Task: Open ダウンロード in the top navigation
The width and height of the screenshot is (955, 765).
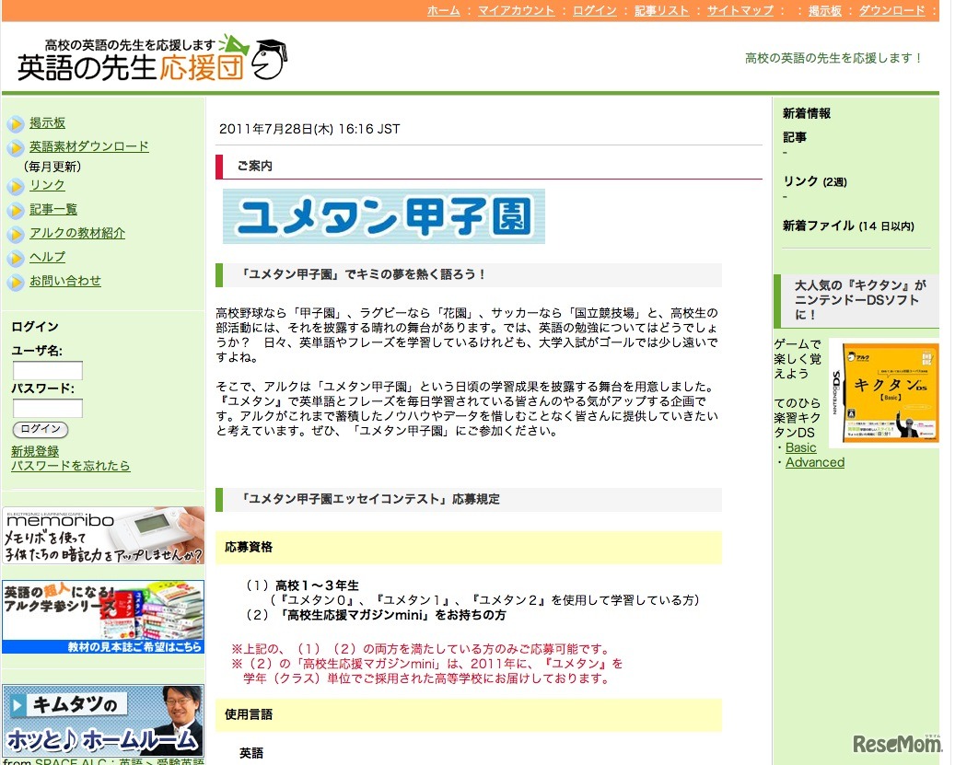Action: (891, 10)
